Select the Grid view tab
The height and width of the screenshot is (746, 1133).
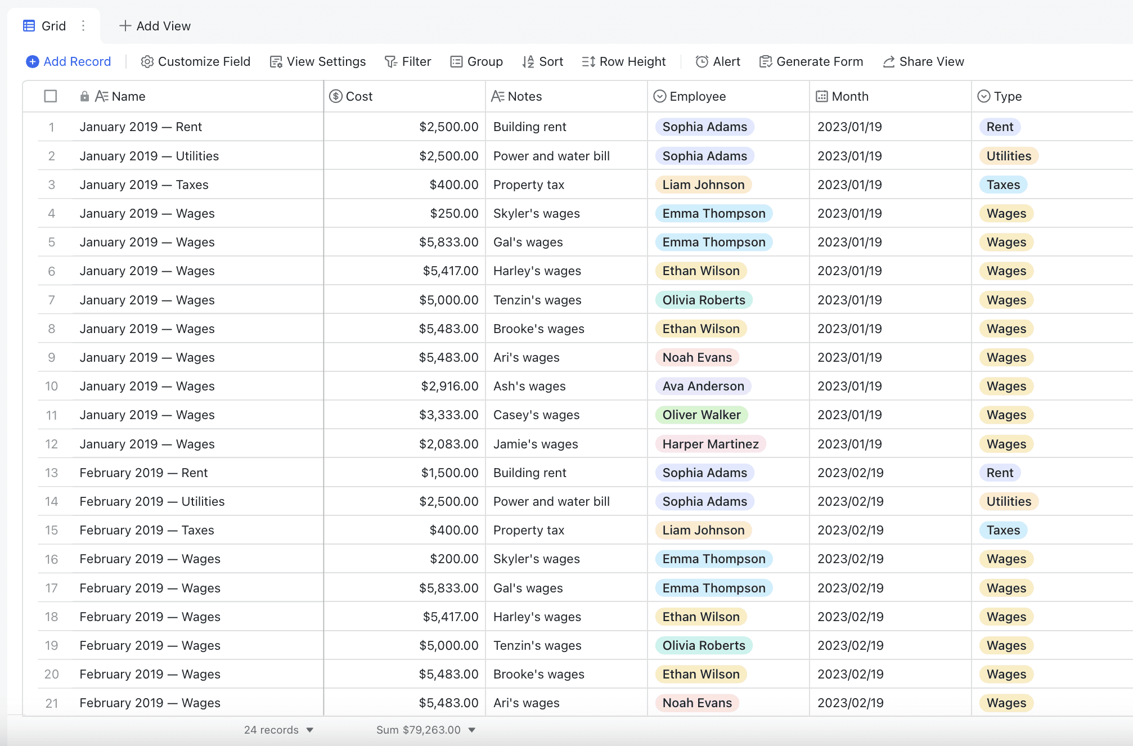pos(45,26)
